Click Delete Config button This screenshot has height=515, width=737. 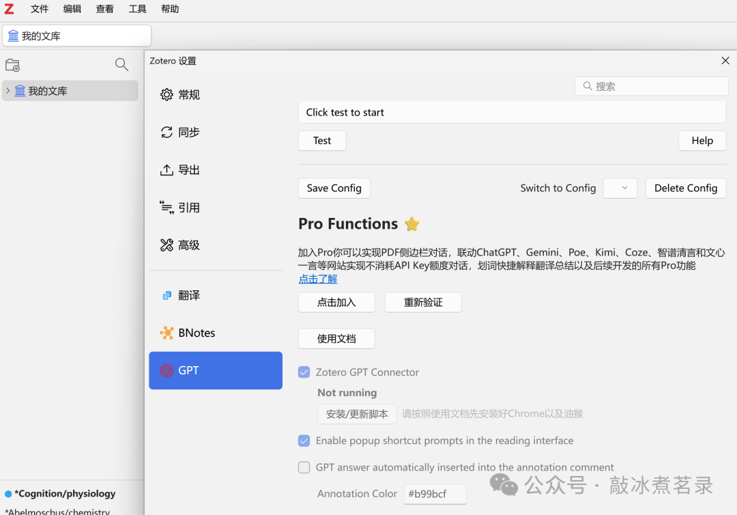(x=686, y=188)
